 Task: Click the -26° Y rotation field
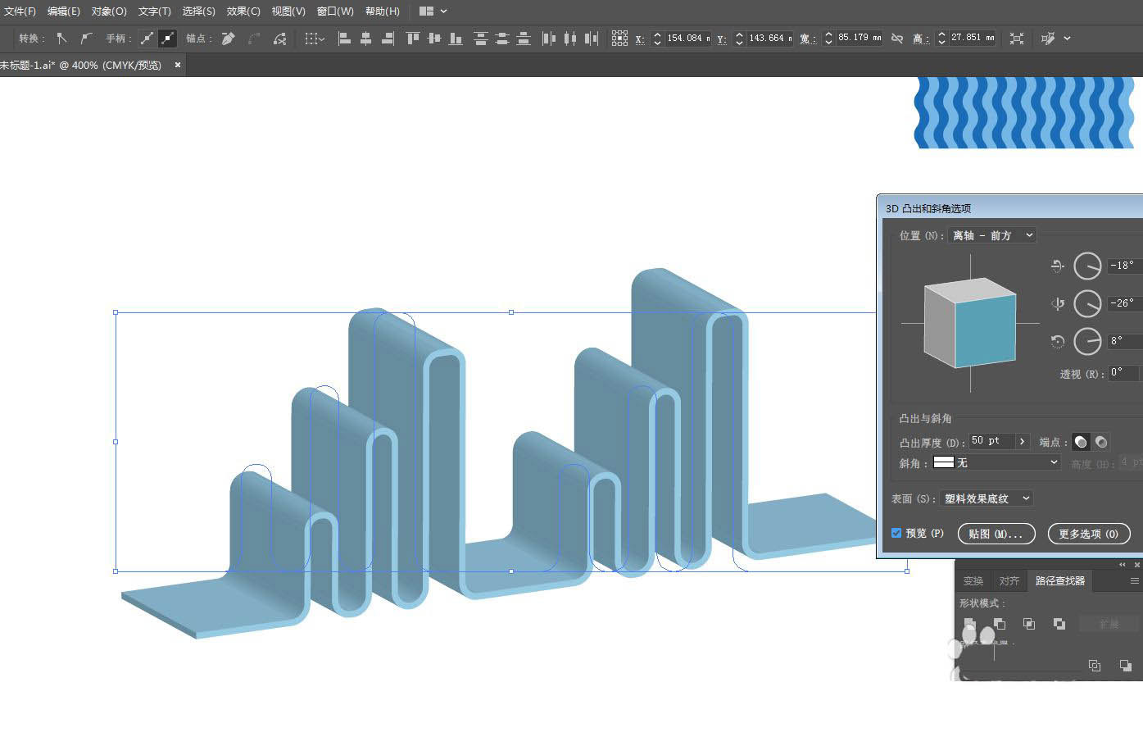coord(1124,303)
